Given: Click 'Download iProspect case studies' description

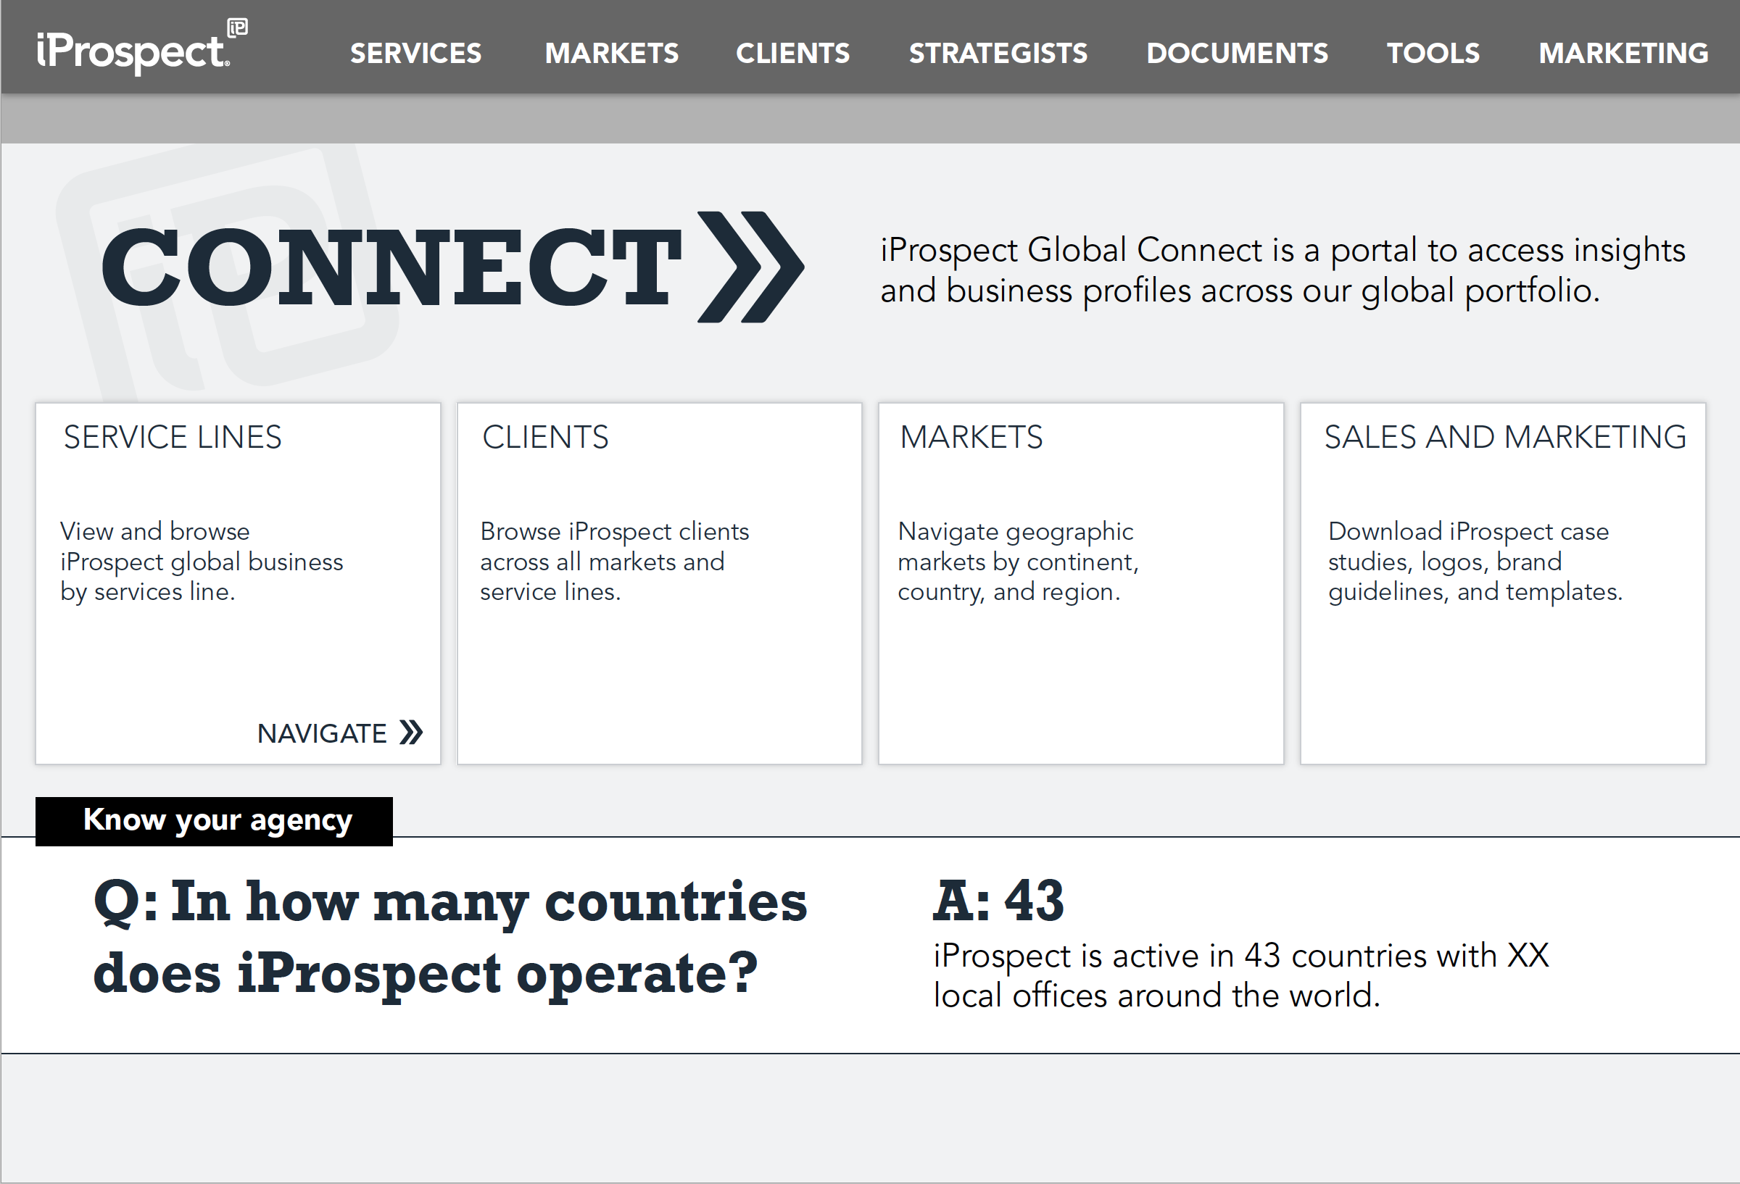Looking at the screenshot, I should pos(1475,562).
